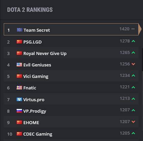Select rank number 7 Virtus.pro row

click(x=71, y=100)
